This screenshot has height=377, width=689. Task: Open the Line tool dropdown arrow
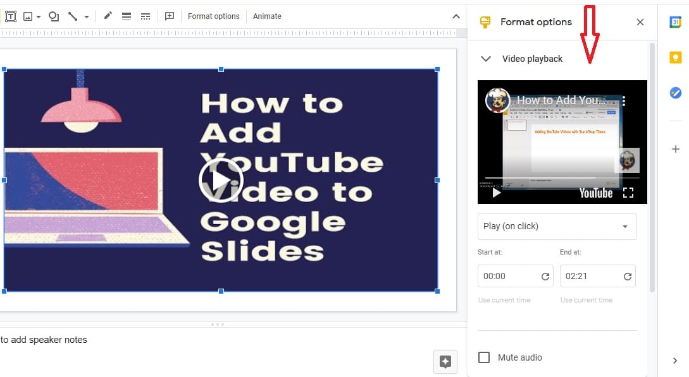pyautogui.click(x=87, y=17)
